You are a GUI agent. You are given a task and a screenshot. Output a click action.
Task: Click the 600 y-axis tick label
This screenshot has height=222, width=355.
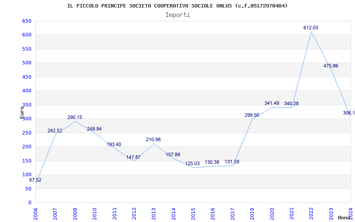27,35
